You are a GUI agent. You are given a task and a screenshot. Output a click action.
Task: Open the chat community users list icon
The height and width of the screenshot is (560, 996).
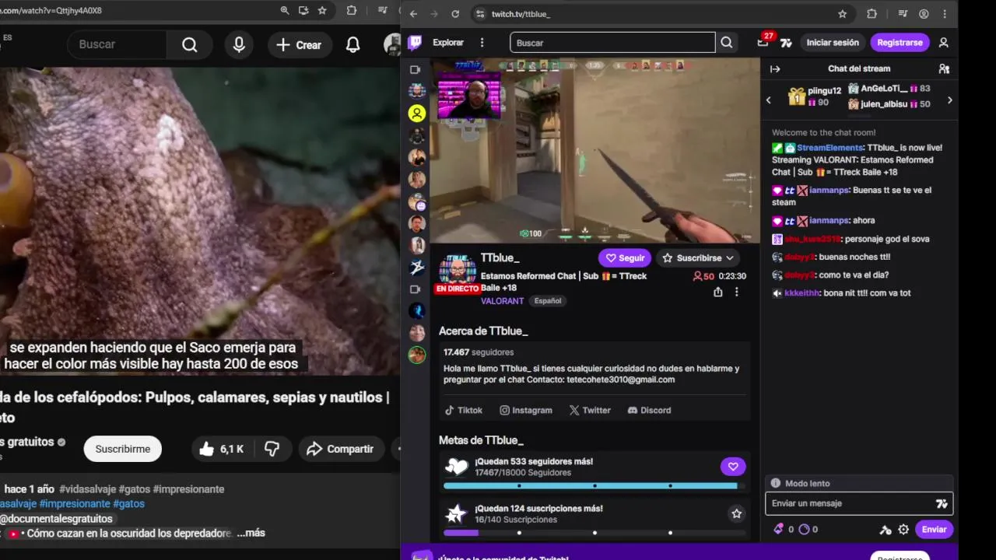pyautogui.click(x=944, y=68)
